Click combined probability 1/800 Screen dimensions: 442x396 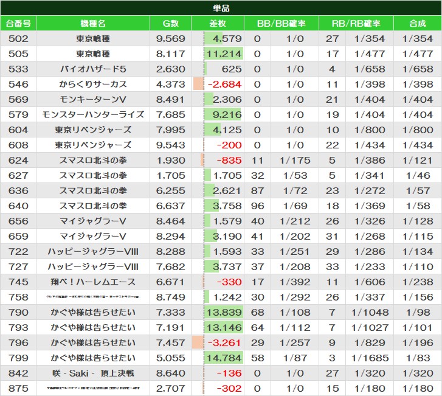pos(418,130)
